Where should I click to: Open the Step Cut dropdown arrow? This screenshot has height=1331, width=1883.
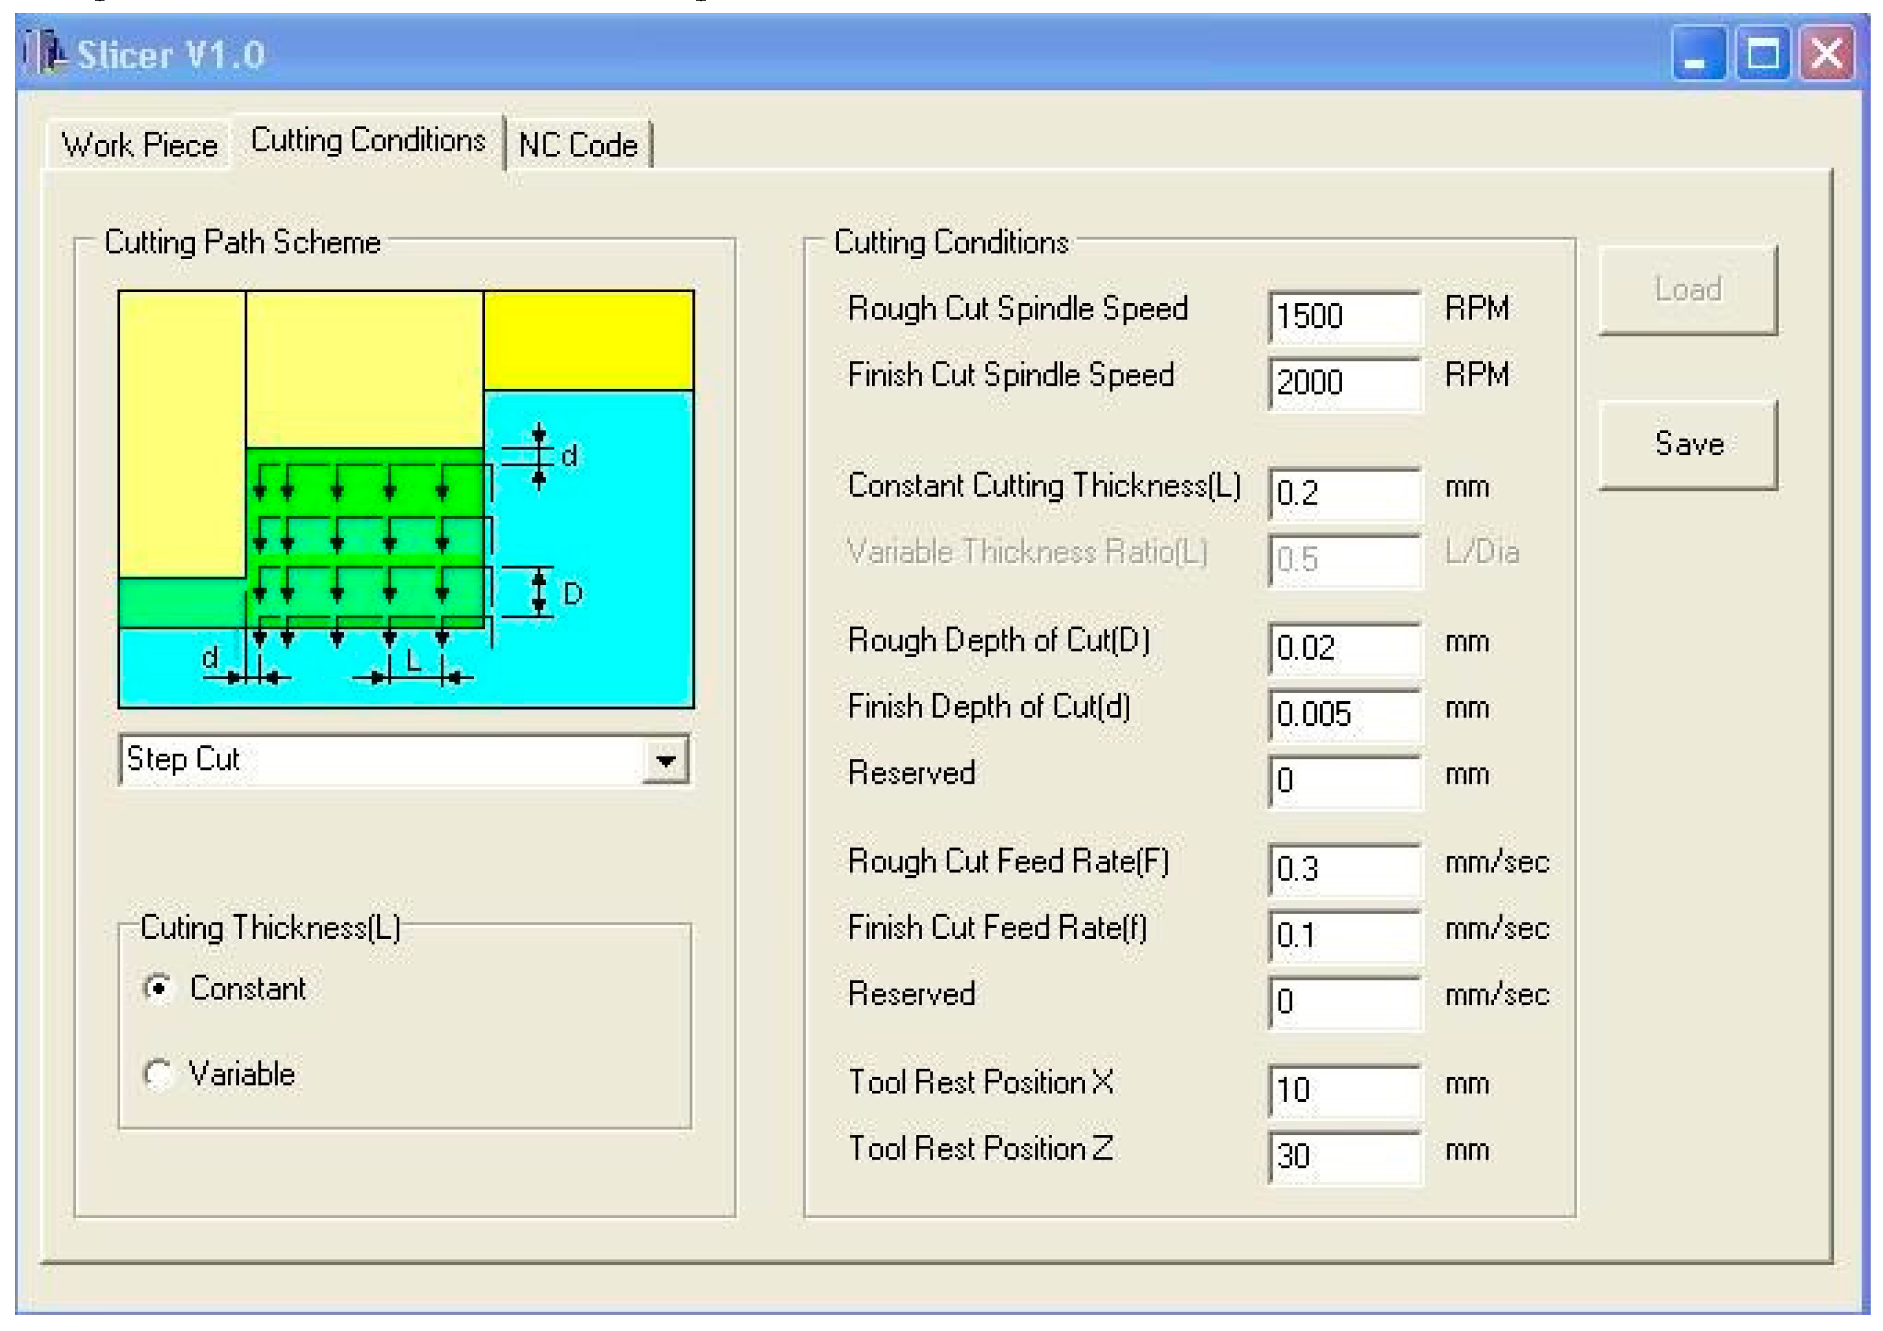(665, 760)
